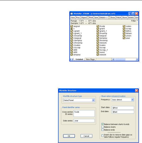Switch to the Undated page tab
The height and width of the screenshot is (143, 142).
tap(79, 59)
